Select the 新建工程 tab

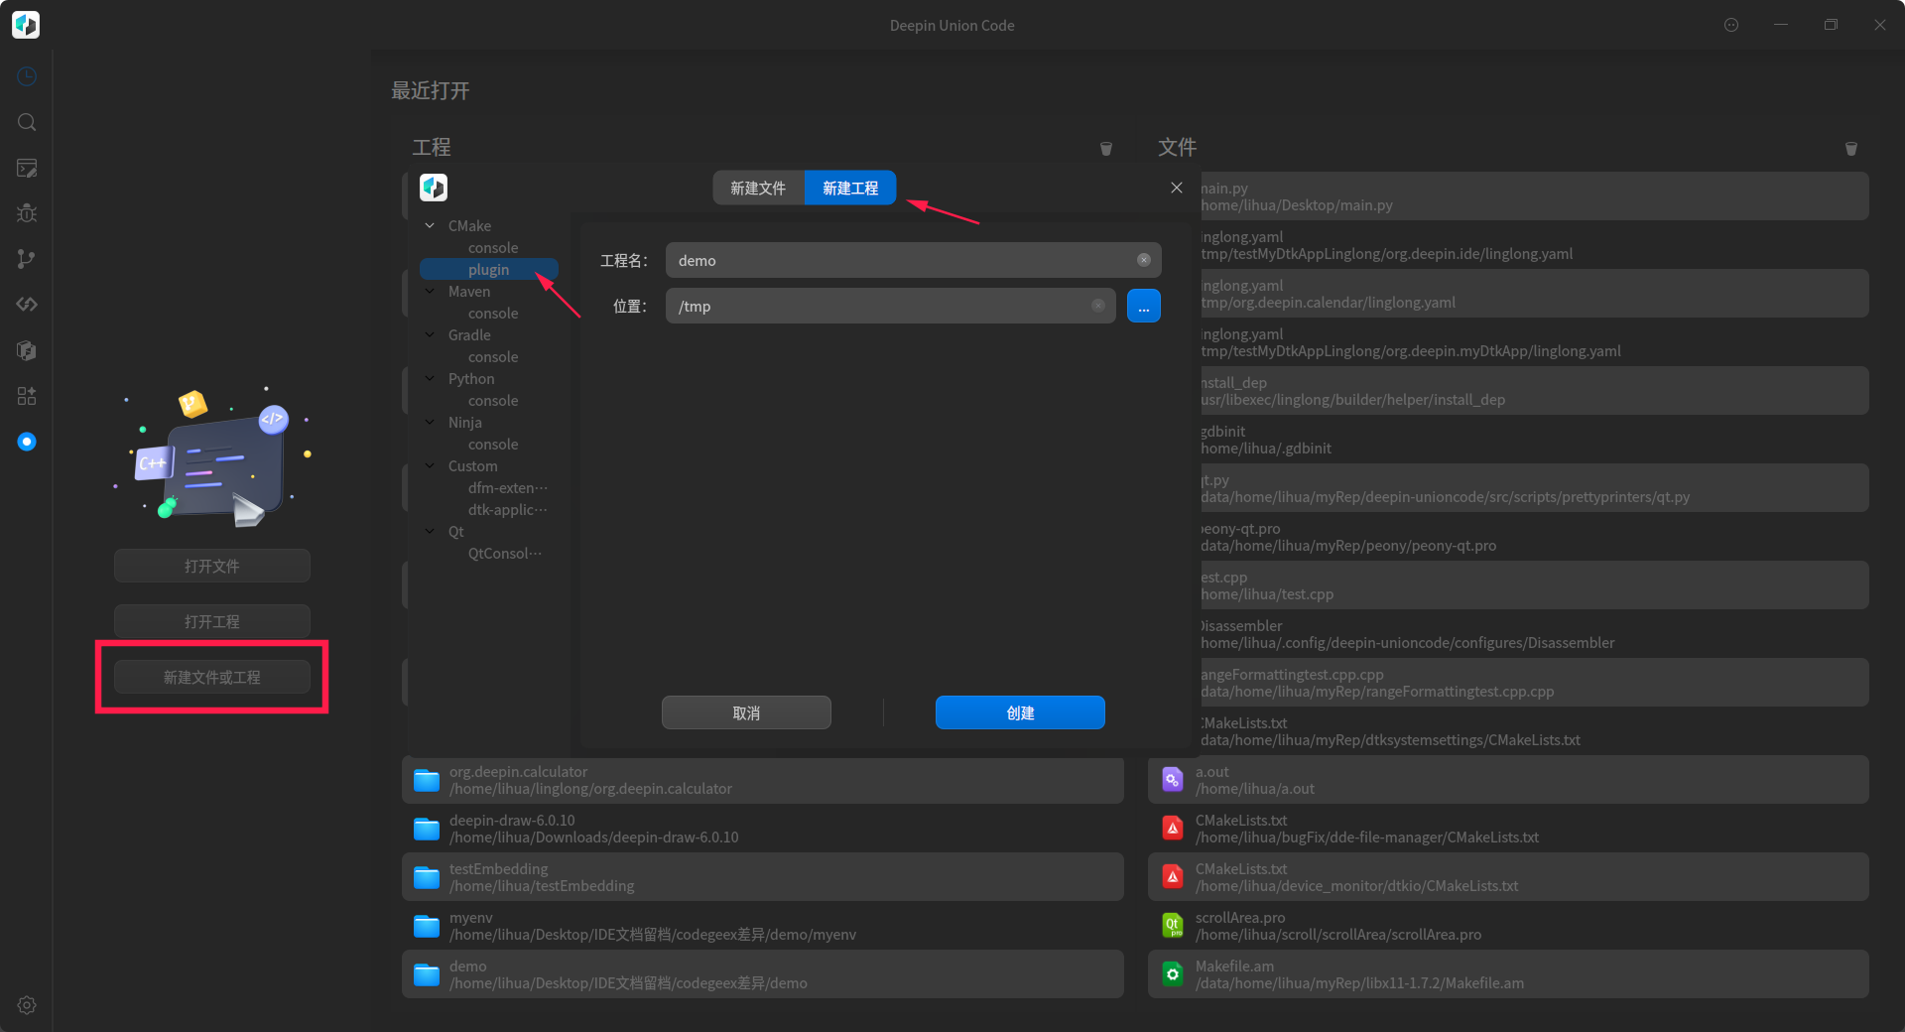849,188
